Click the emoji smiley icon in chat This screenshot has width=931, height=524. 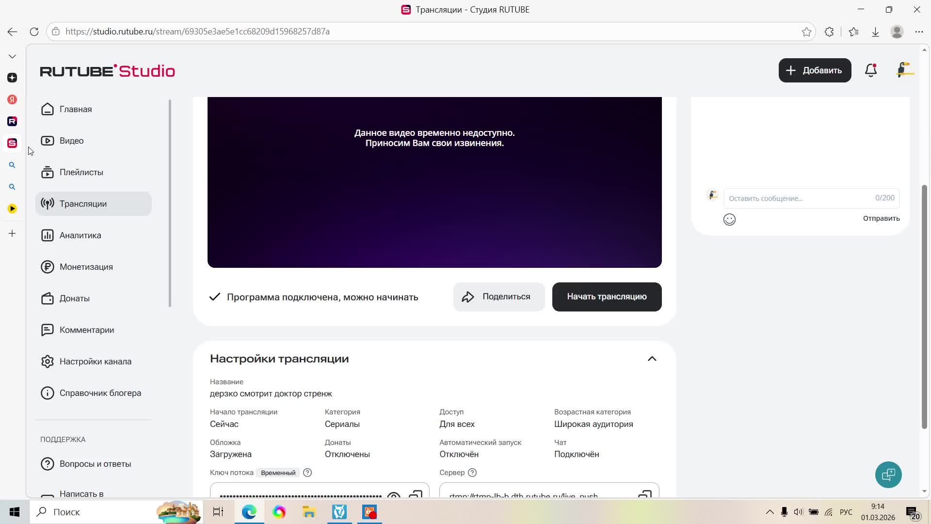[x=729, y=220]
